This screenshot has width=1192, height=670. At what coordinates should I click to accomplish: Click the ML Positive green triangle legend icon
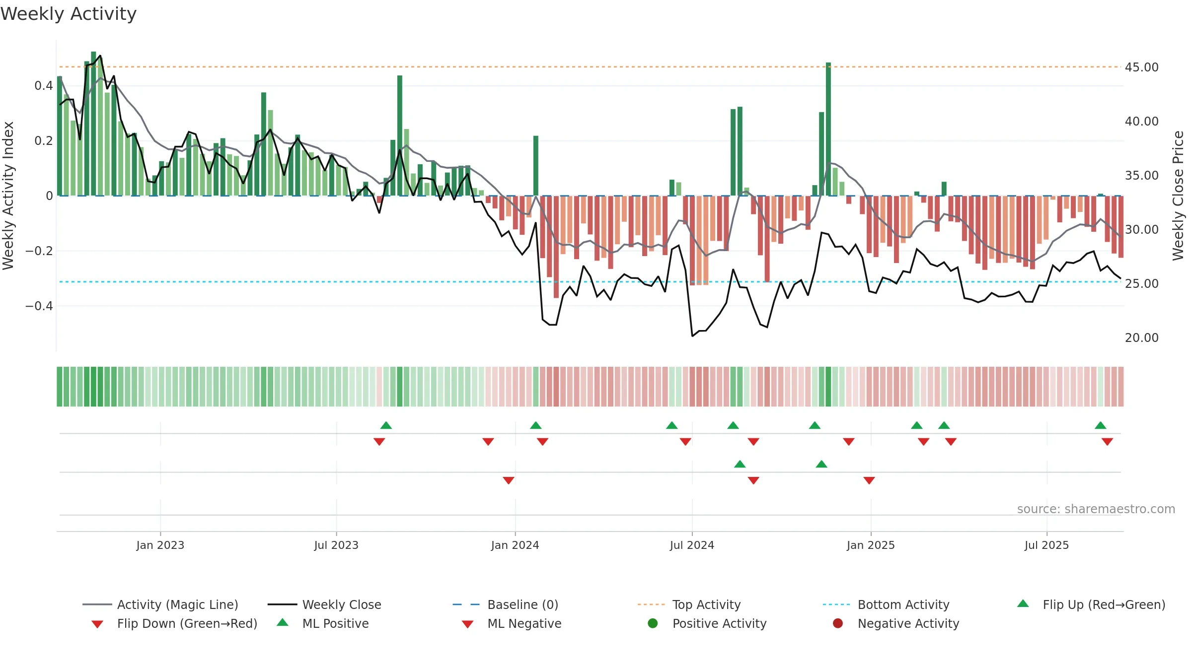pyautogui.click(x=283, y=622)
